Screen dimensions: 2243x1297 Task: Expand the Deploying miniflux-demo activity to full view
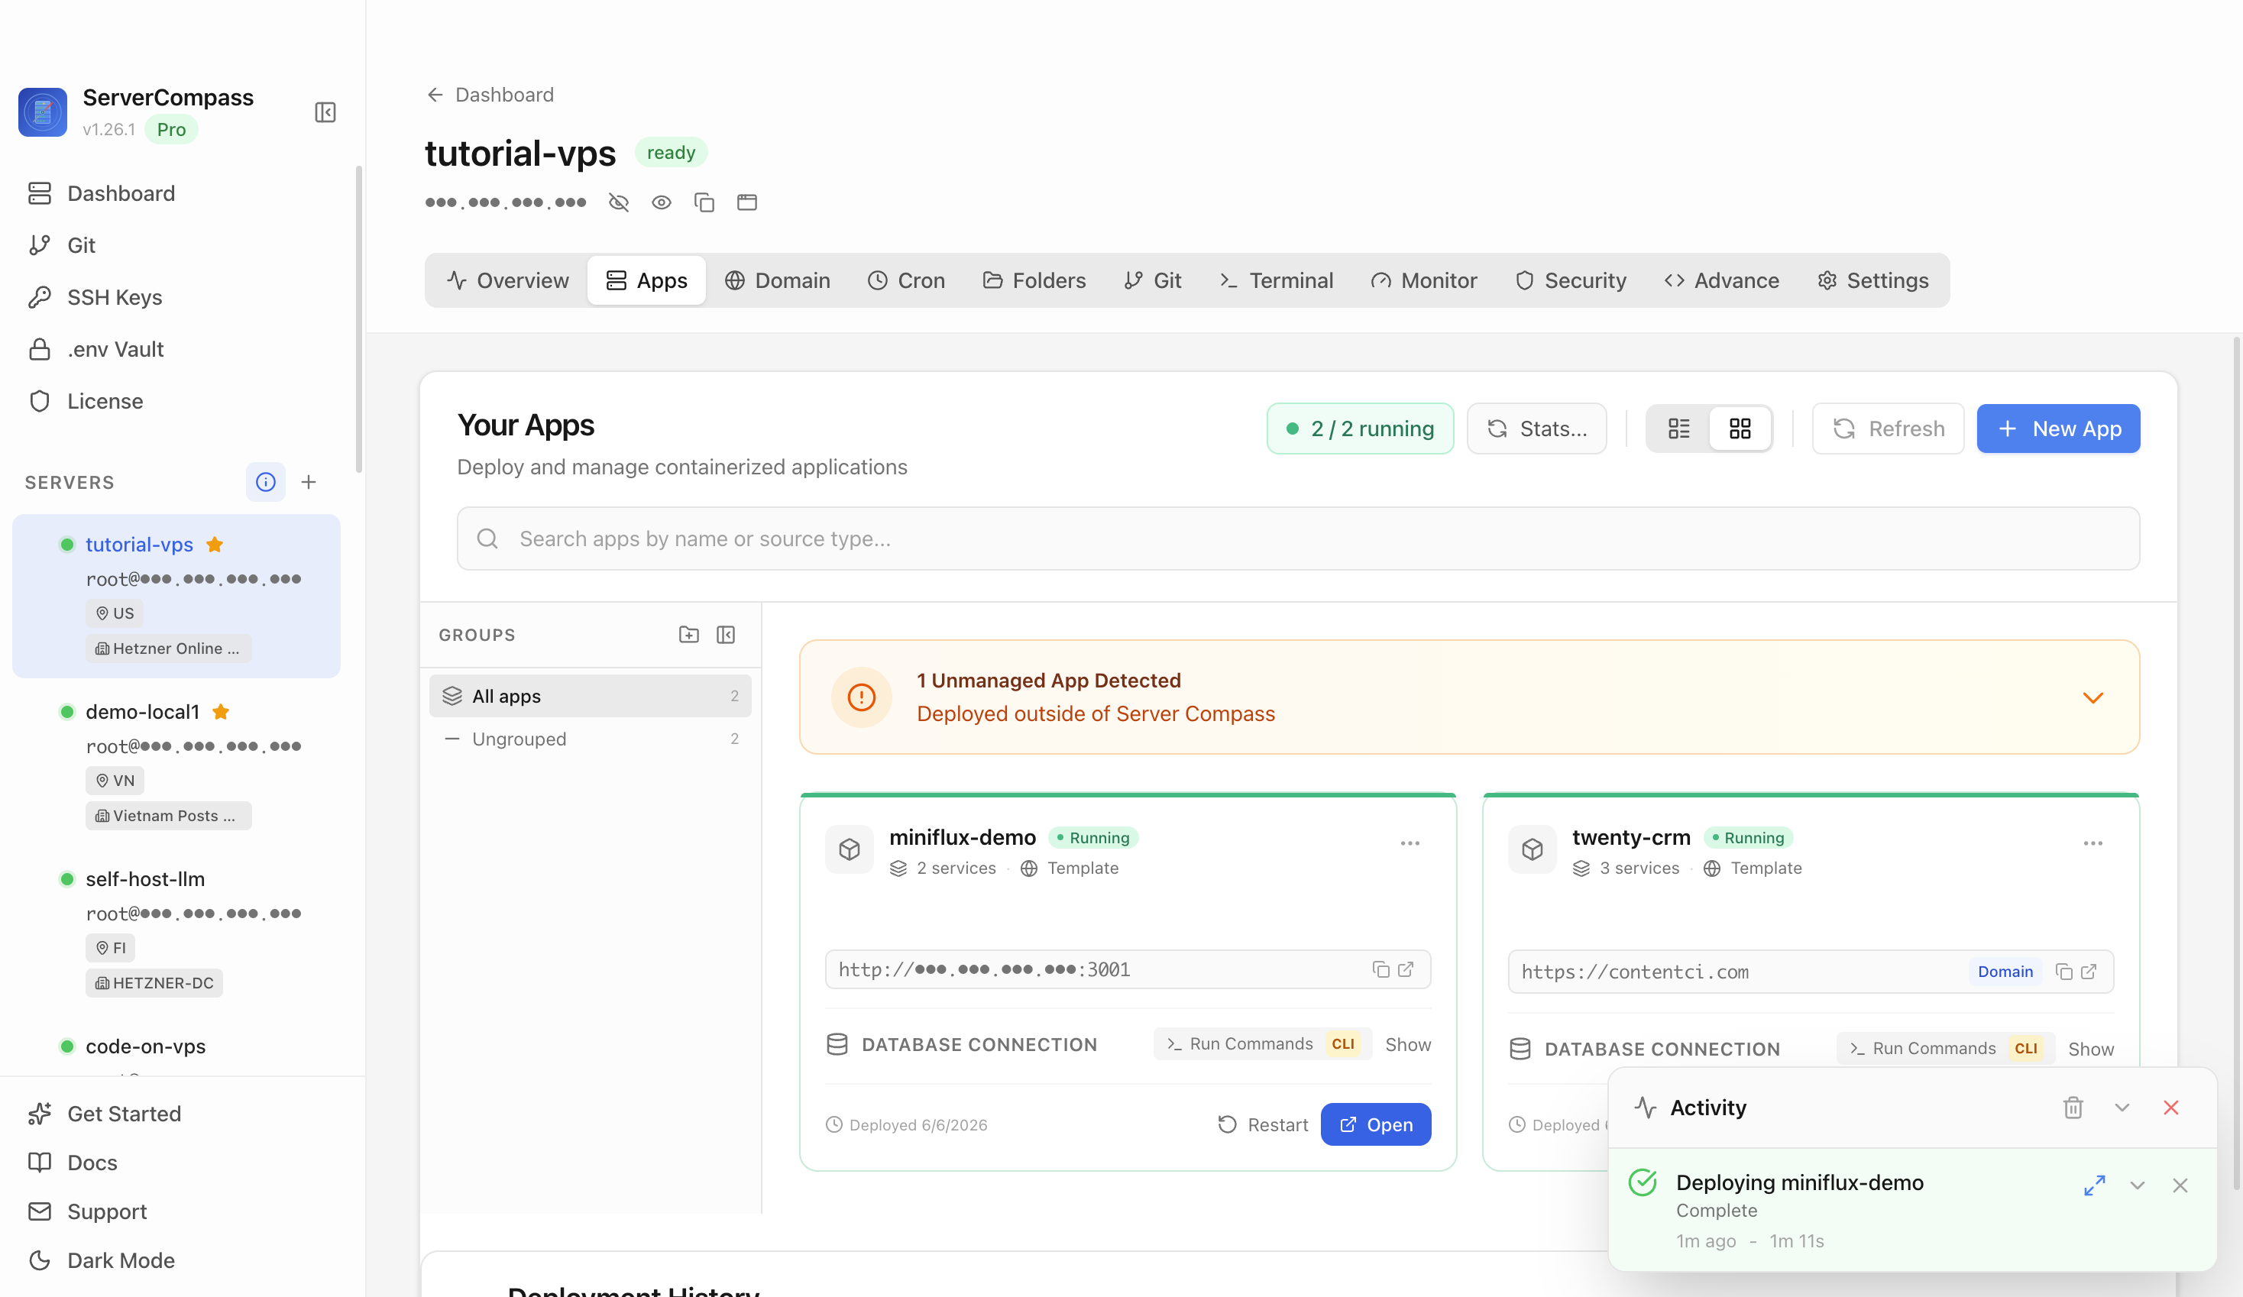(2094, 1185)
